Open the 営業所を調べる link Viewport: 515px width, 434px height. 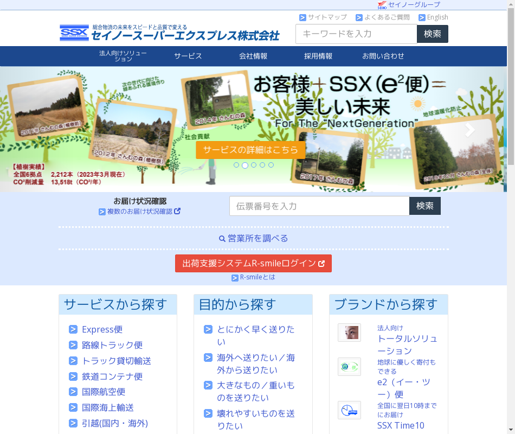tap(257, 239)
